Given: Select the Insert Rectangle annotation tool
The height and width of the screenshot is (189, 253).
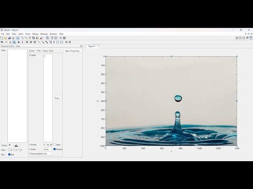Looking at the screenshot, I should pyautogui.click(x=57, y=42).
